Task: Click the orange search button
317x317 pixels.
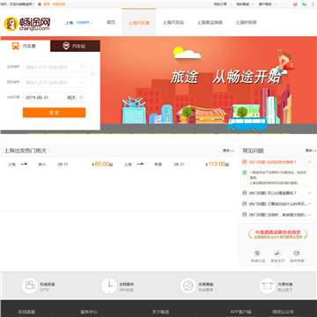Action: point(55,113)
